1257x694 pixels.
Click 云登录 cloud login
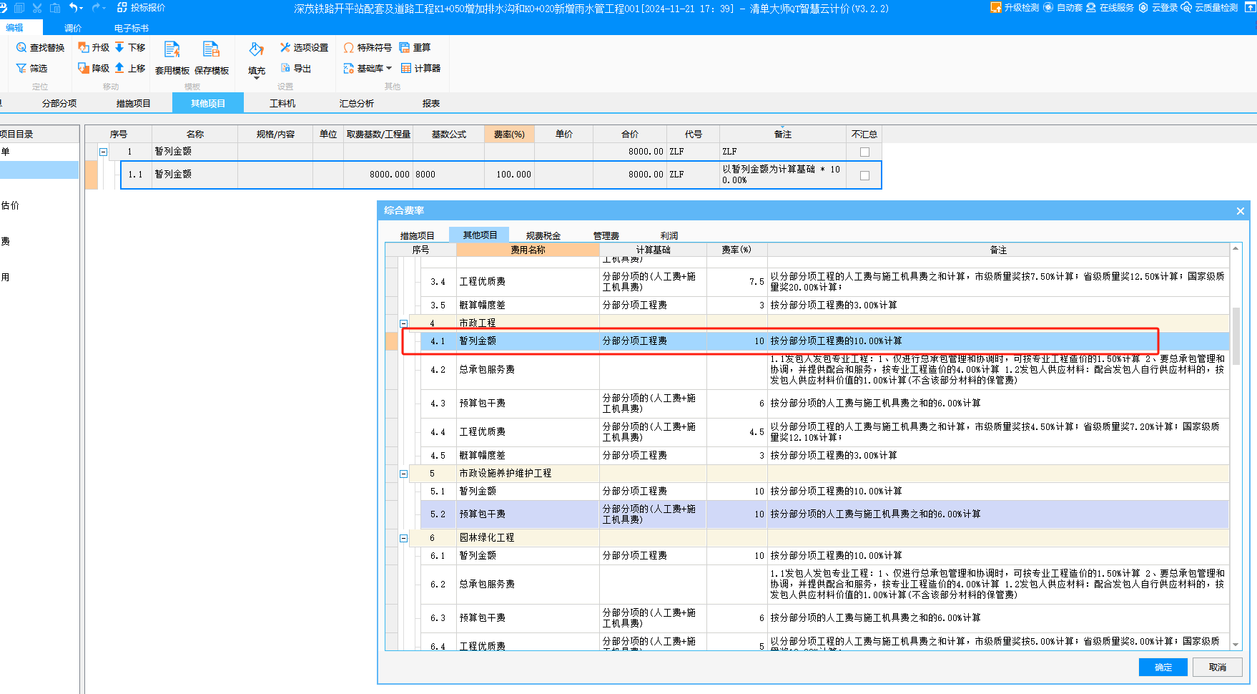pyautogui.click(x=1158, y=7)
